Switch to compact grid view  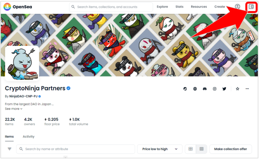201,149
